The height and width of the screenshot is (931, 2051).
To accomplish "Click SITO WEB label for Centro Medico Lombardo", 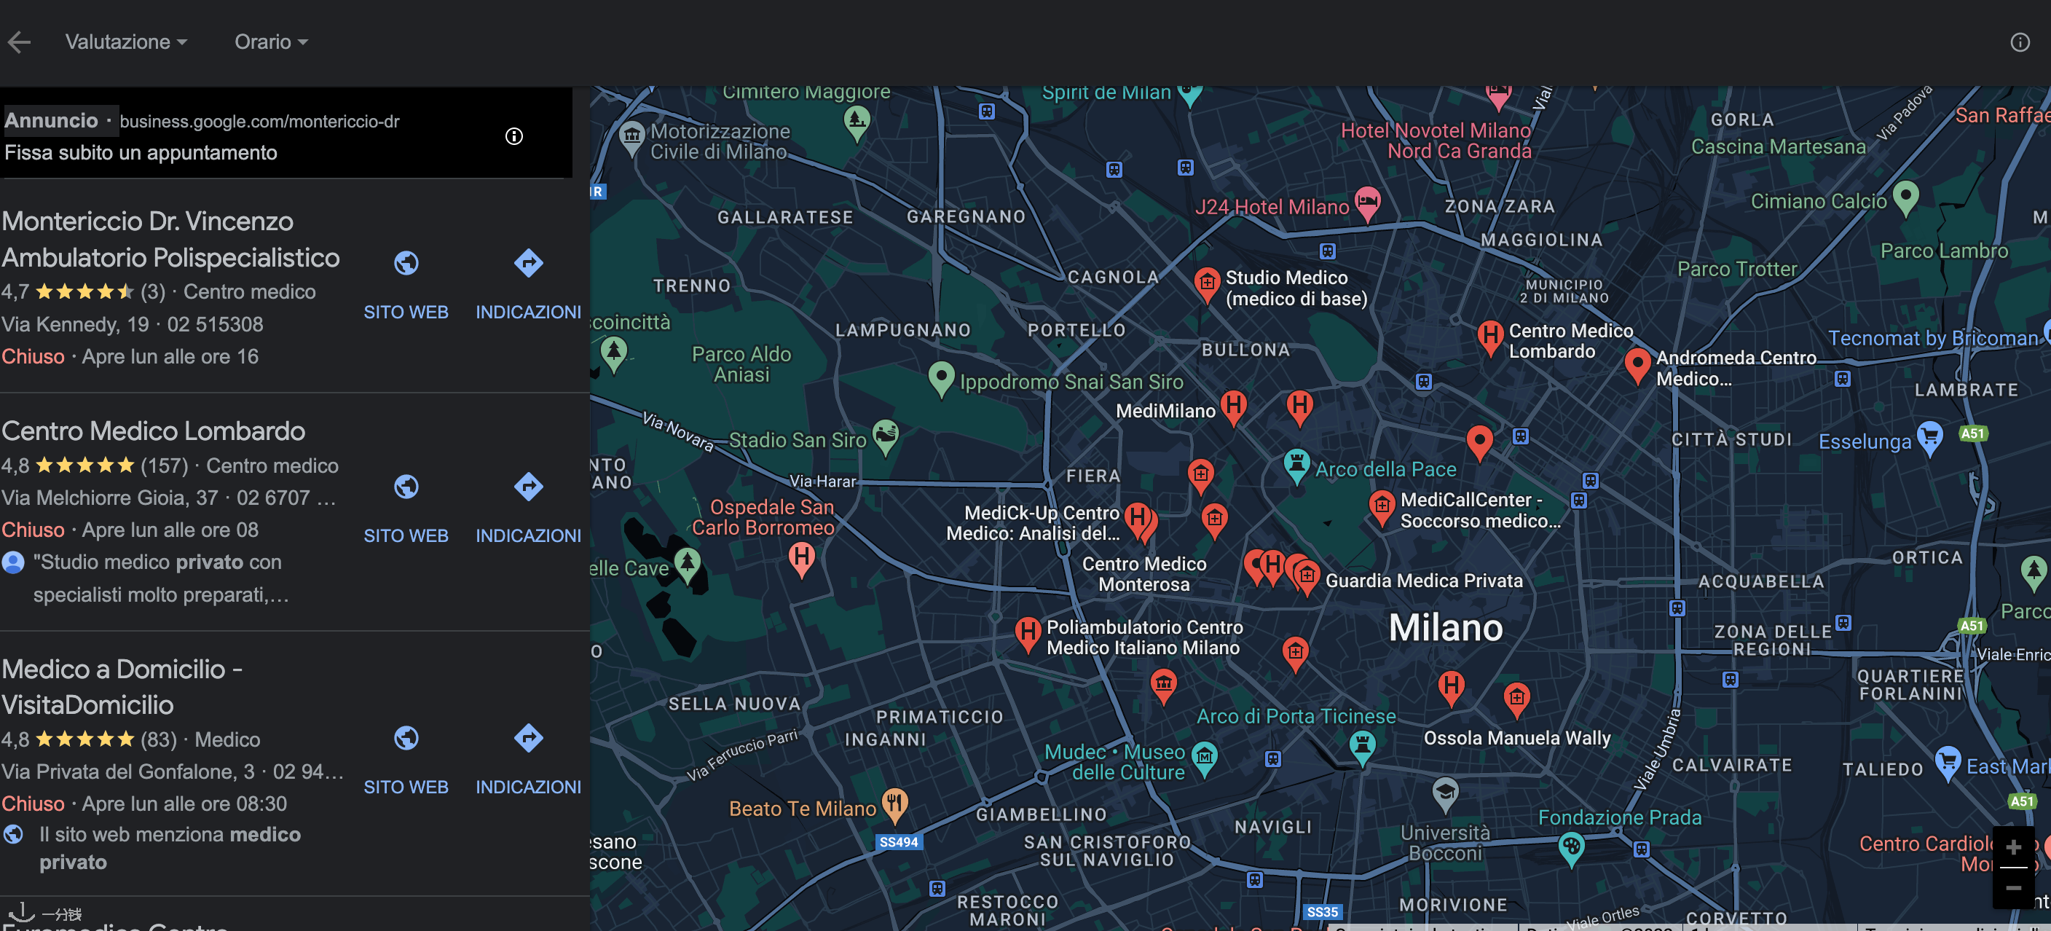I will (406, 536).
